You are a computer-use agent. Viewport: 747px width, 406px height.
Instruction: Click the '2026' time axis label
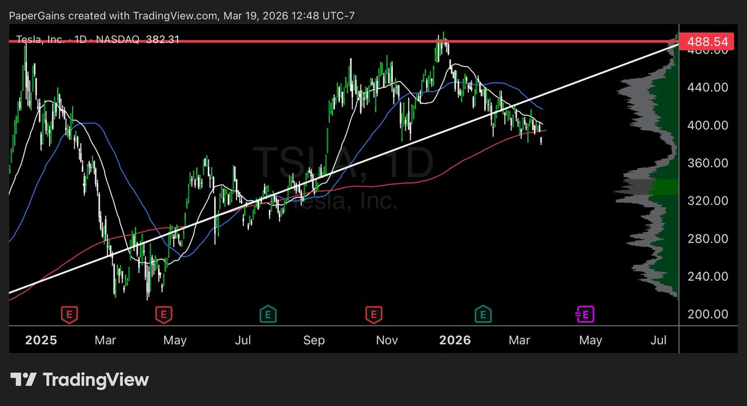(455, 341)
